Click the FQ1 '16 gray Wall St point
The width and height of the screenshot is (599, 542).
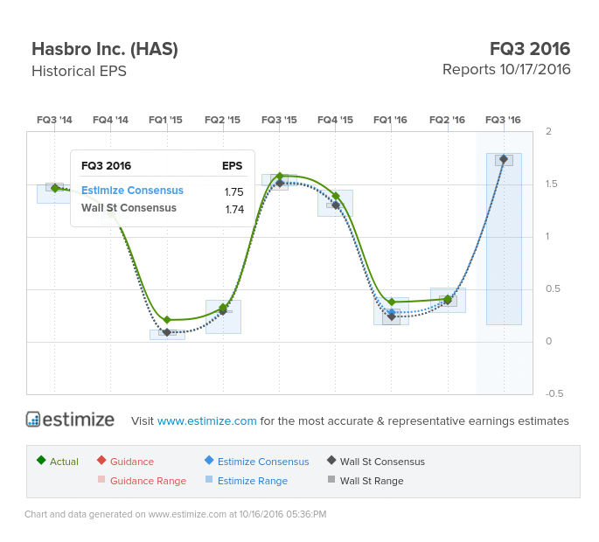click(392, 316)
